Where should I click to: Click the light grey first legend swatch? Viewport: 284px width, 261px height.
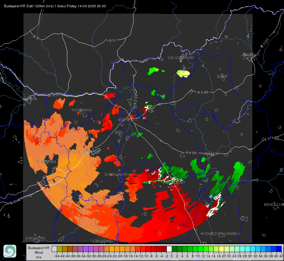54,249
